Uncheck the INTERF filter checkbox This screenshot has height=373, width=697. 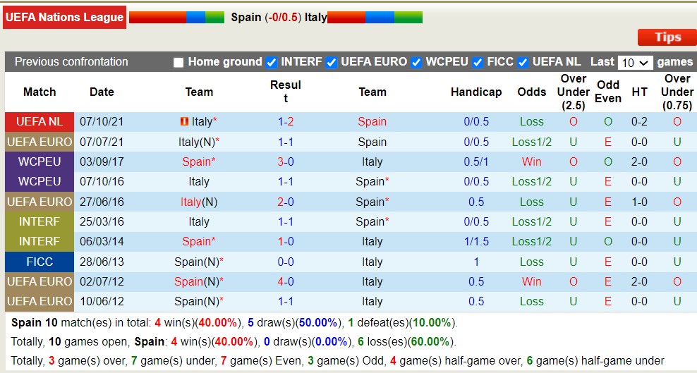point(272,63)
